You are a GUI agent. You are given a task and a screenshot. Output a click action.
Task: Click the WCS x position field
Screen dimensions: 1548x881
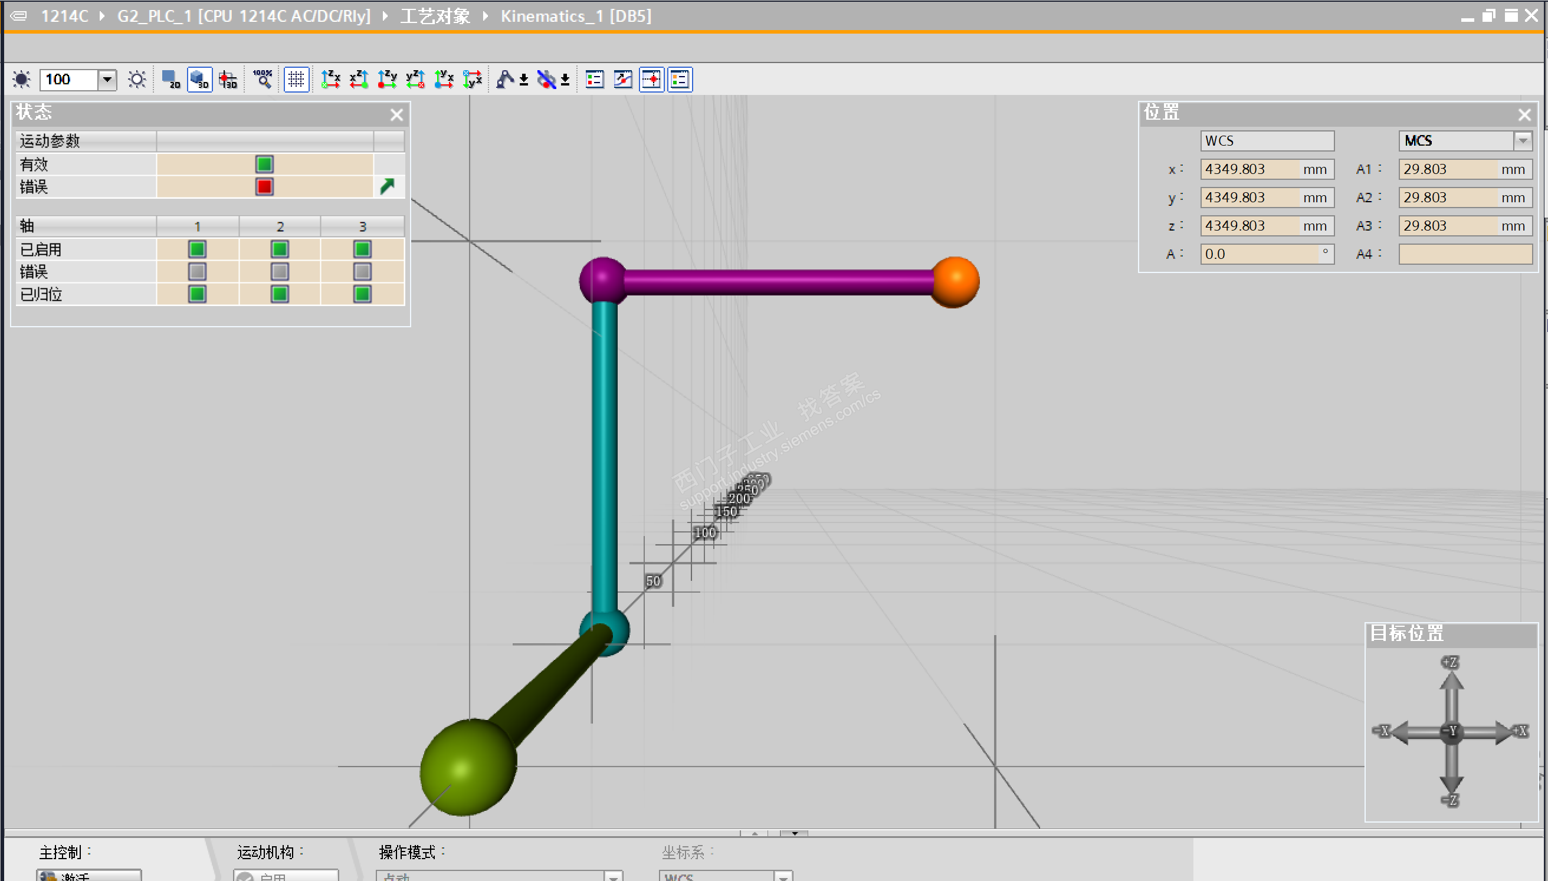(x=1249, y=169)
